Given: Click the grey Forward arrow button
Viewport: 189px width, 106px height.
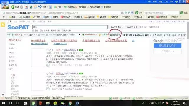Looking at the screenshot, I should [x=22, y=7].
